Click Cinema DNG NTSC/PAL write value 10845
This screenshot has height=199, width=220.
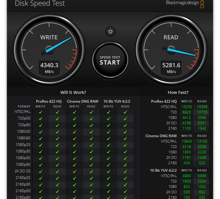[x=187, y=141]
